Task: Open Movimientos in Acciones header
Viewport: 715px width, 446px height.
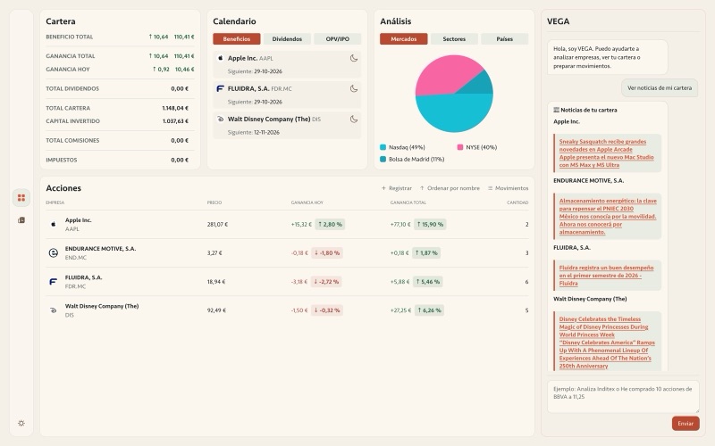Action: 508,188
